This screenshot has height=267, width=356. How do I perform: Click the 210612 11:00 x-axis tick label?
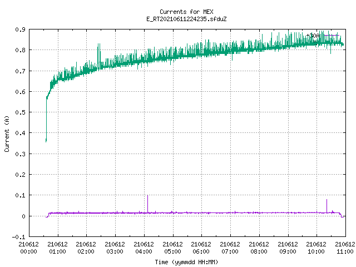(x=345, y=248)
